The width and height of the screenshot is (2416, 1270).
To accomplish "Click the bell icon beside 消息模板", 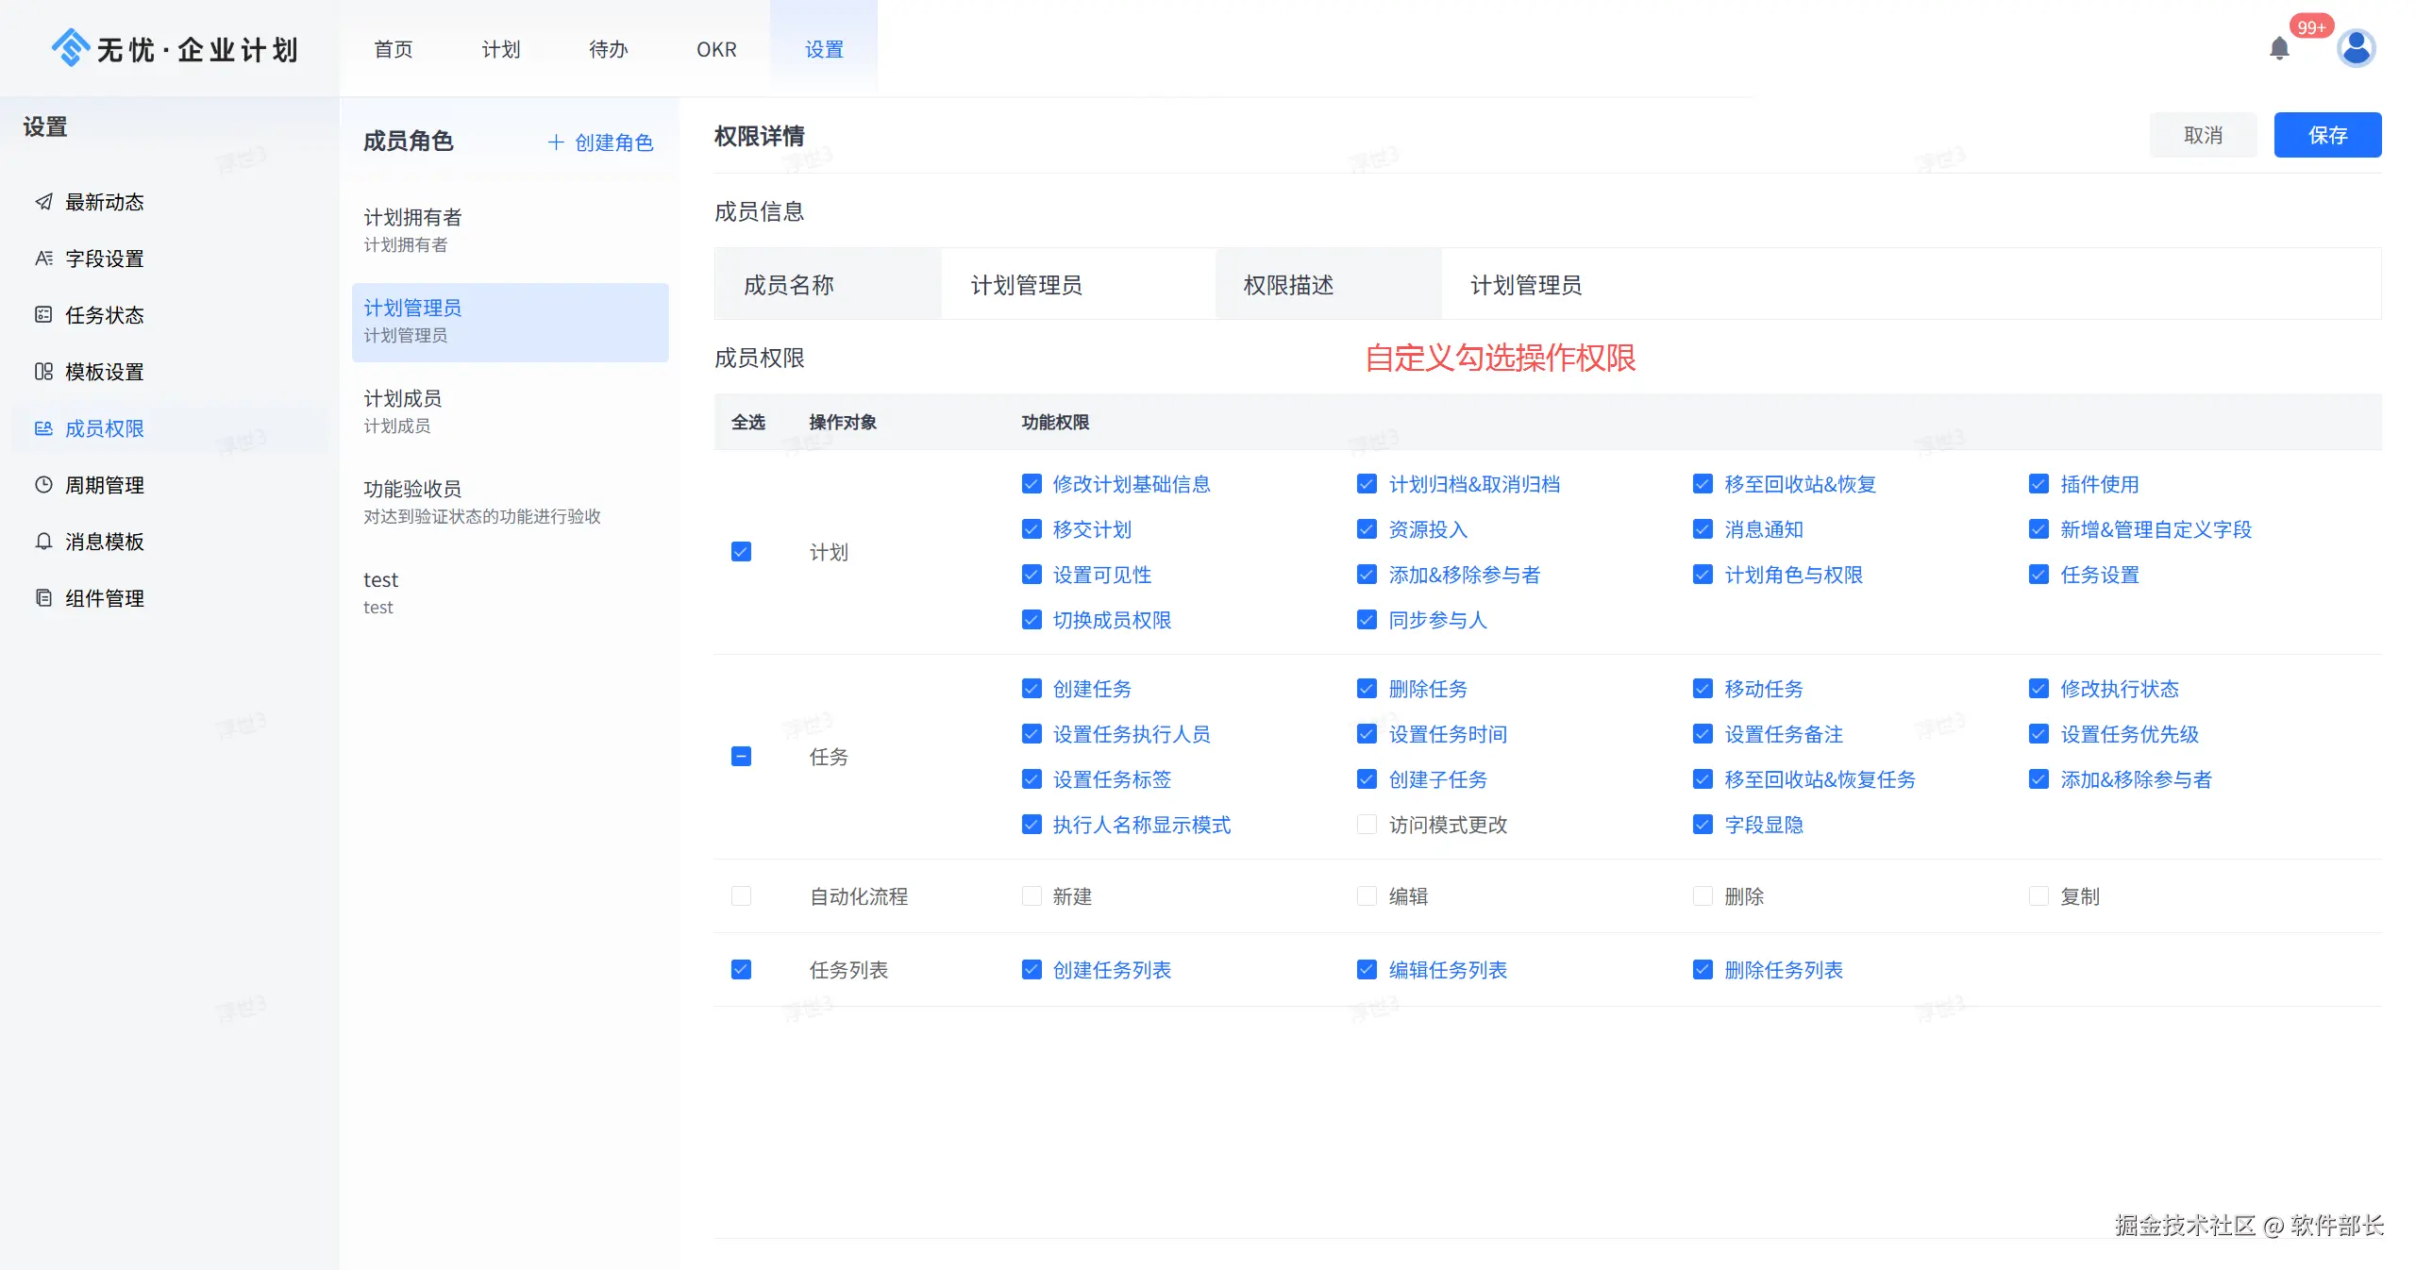I will tap(43, 541).
